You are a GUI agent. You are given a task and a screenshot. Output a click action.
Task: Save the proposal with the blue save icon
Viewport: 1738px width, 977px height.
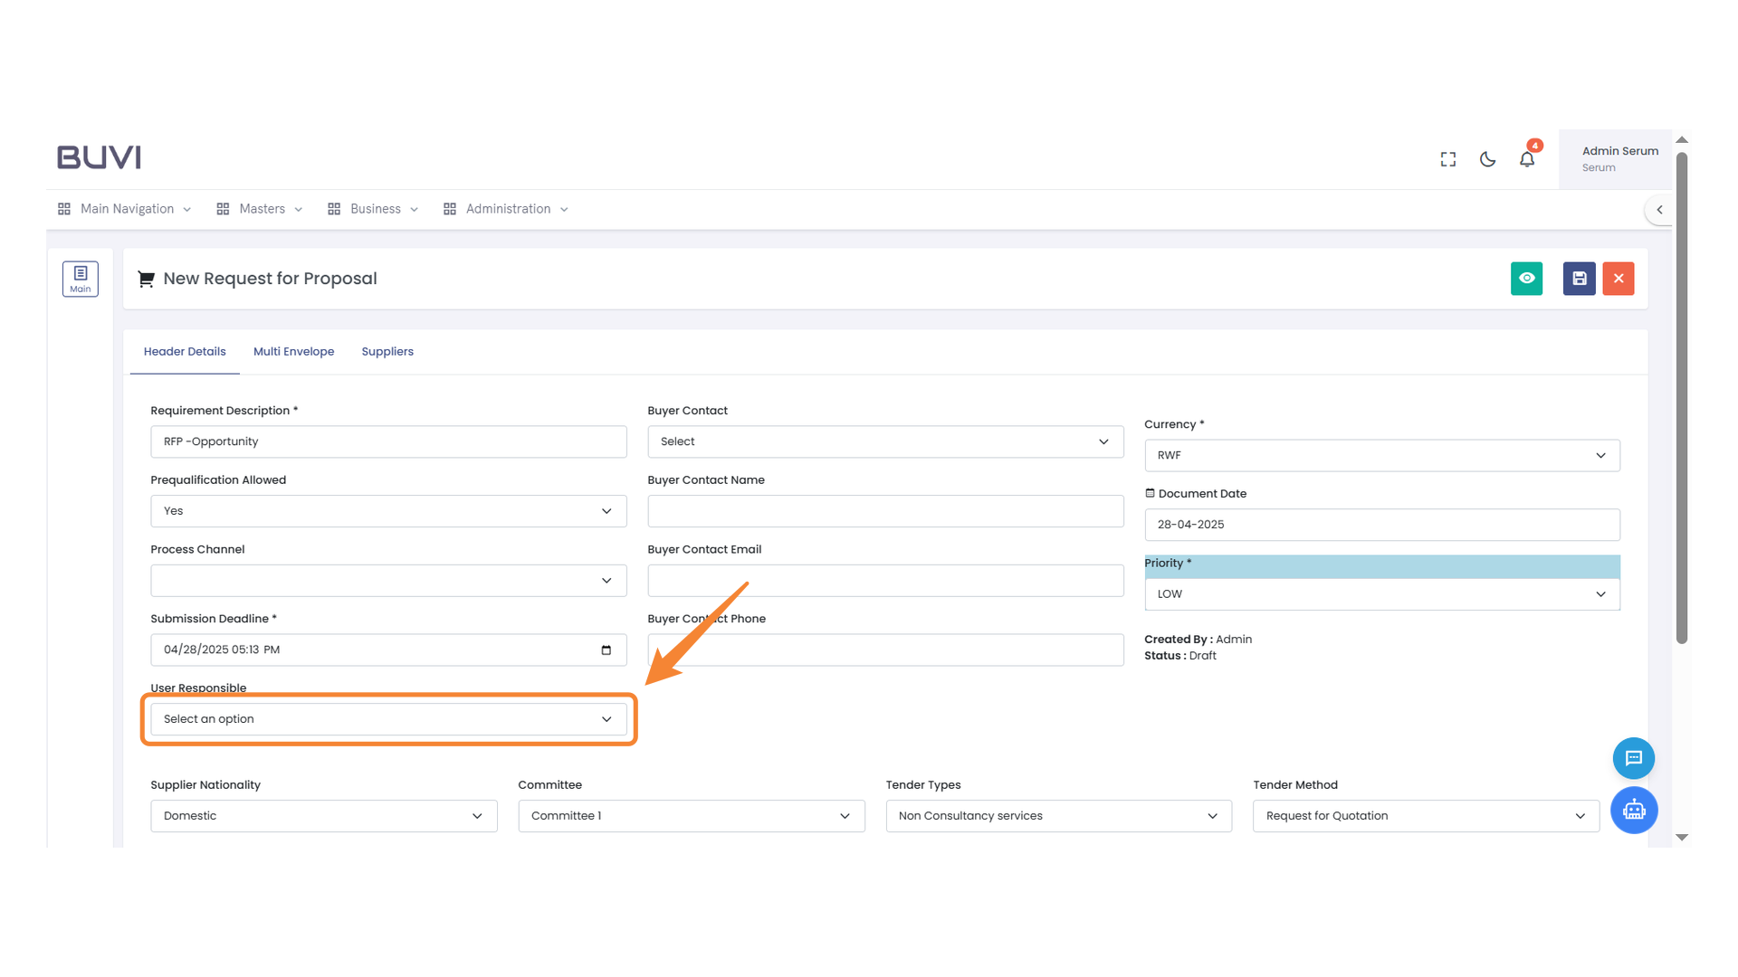[x=1579, y=279]
